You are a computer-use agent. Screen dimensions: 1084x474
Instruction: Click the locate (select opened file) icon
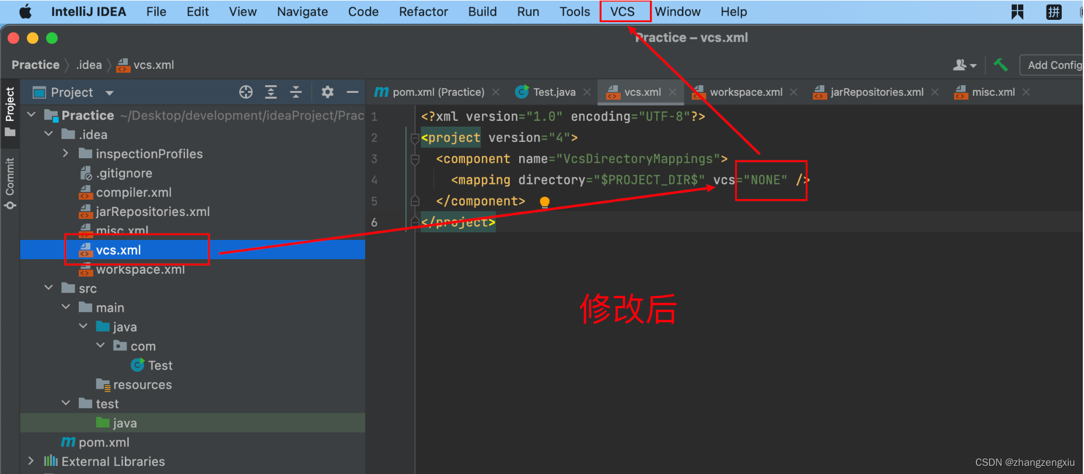click(246, 92)
